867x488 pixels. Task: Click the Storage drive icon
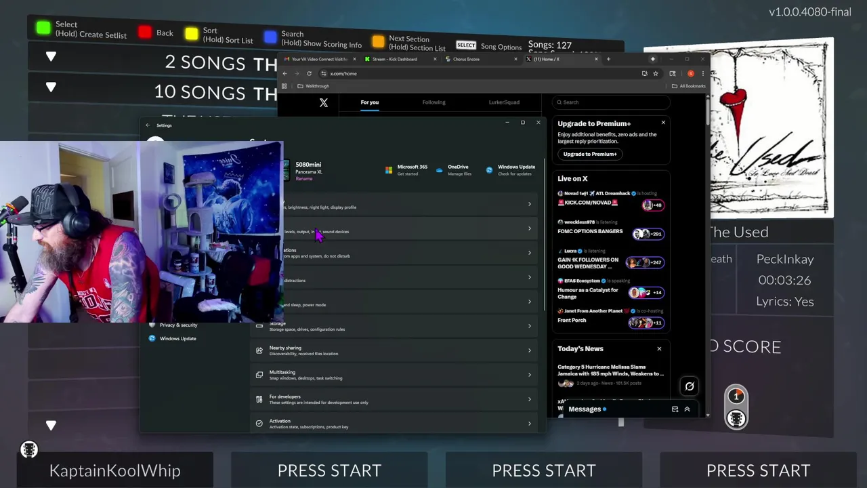[259, 326]
